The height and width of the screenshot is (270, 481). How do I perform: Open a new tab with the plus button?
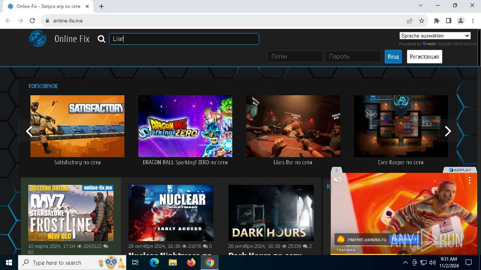[101, 6]
